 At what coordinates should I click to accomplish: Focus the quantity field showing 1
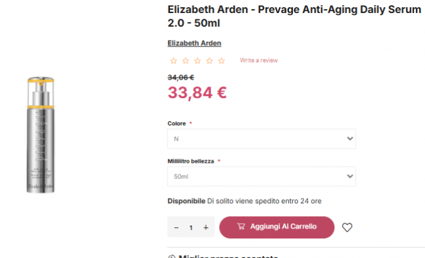(191, 228)
